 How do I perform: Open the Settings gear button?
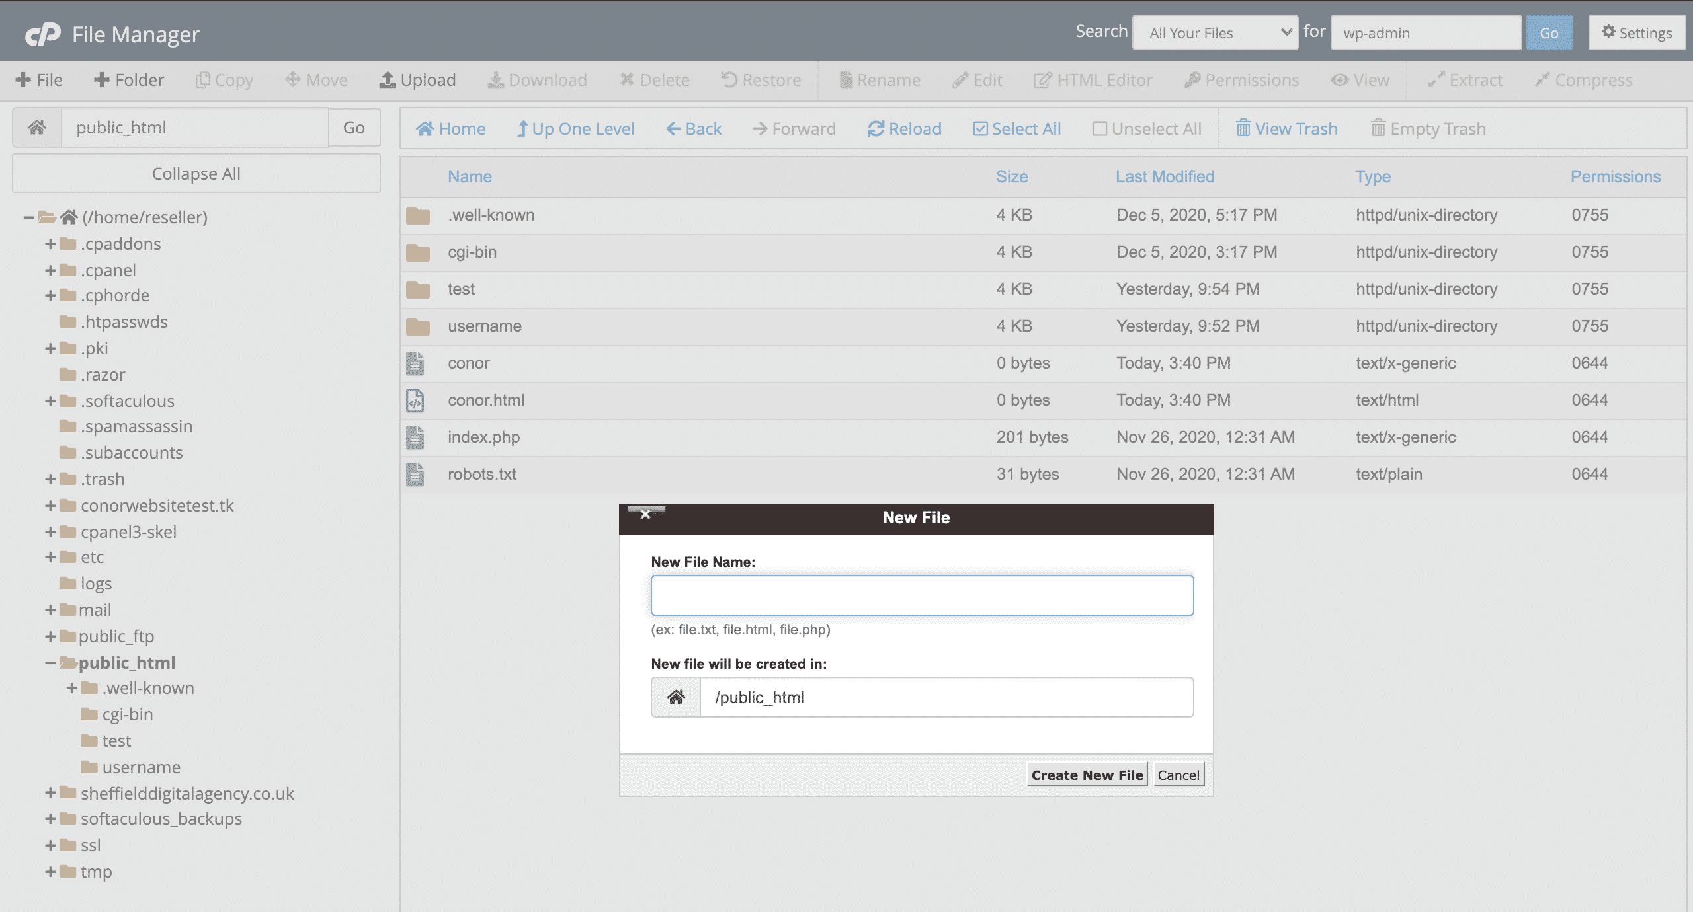tap(1637, 32)
